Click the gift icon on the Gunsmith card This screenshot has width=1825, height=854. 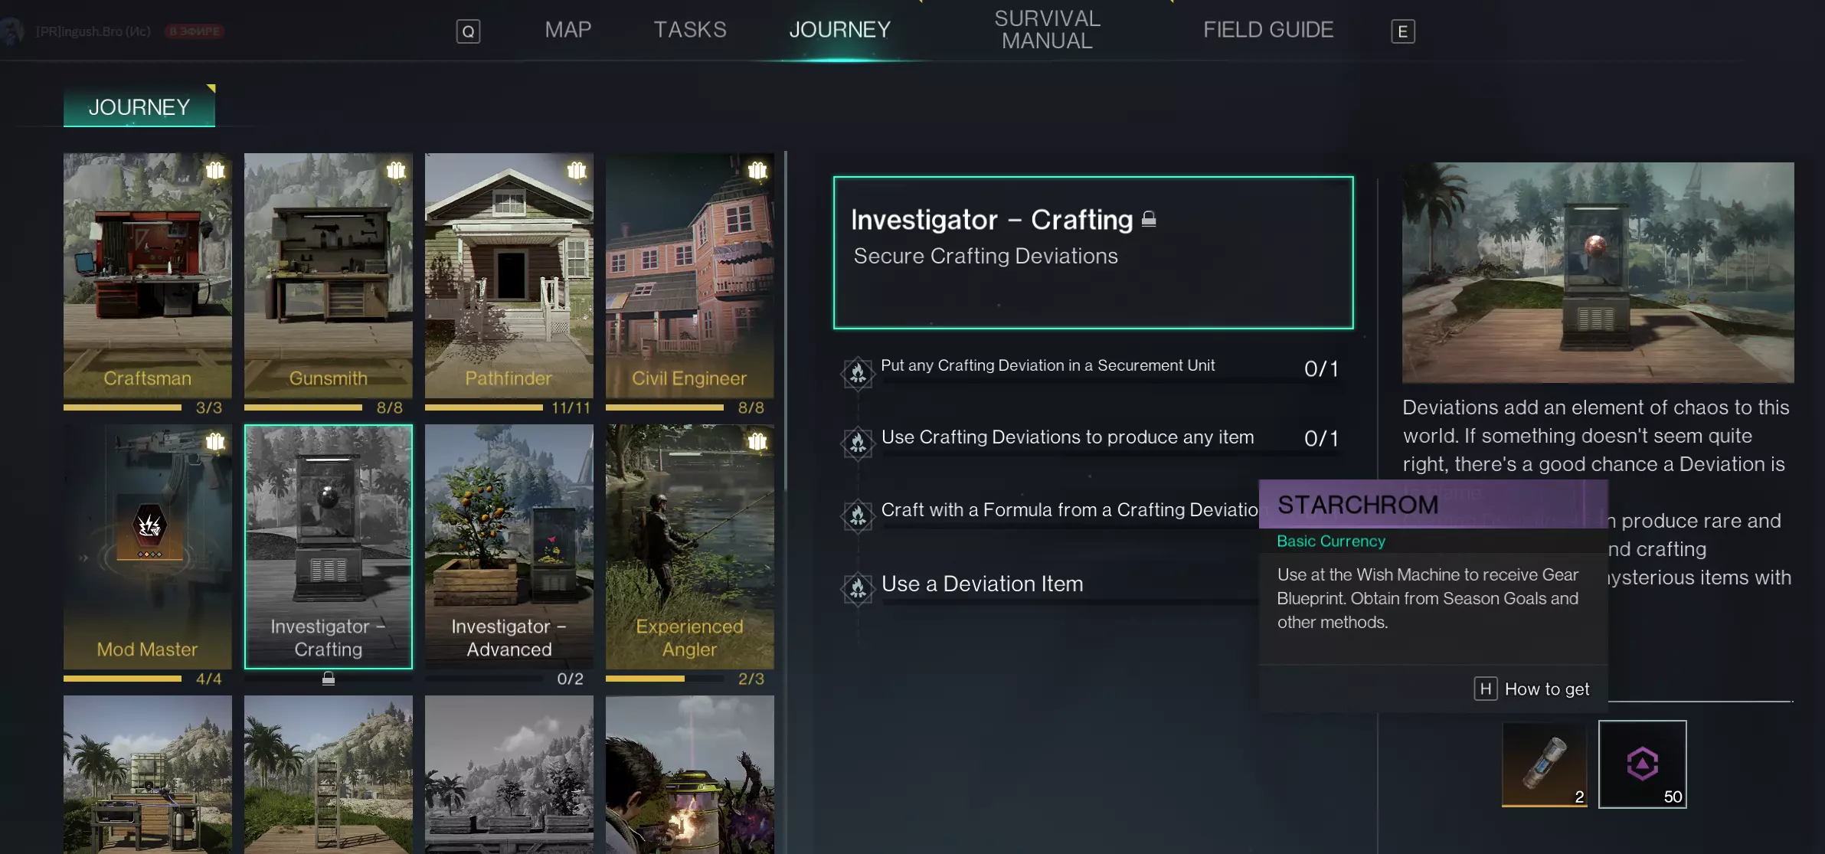tap(396, 170)
